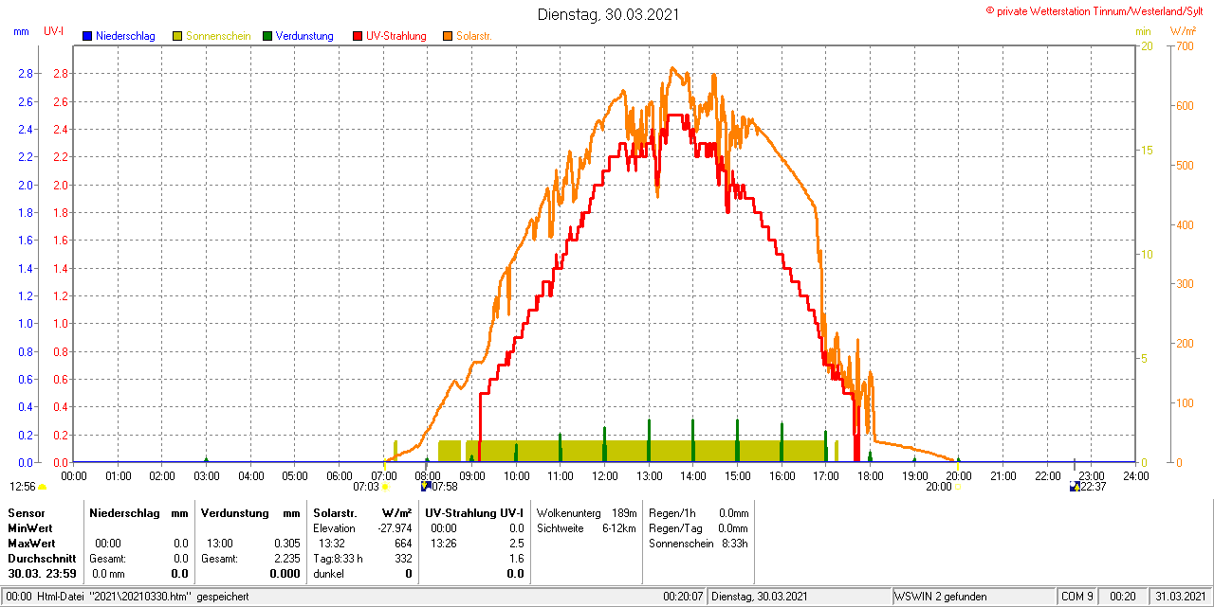Click the orange W/m² axis unit label
Screen dimensions: 1214x607
coord(1183,31)
